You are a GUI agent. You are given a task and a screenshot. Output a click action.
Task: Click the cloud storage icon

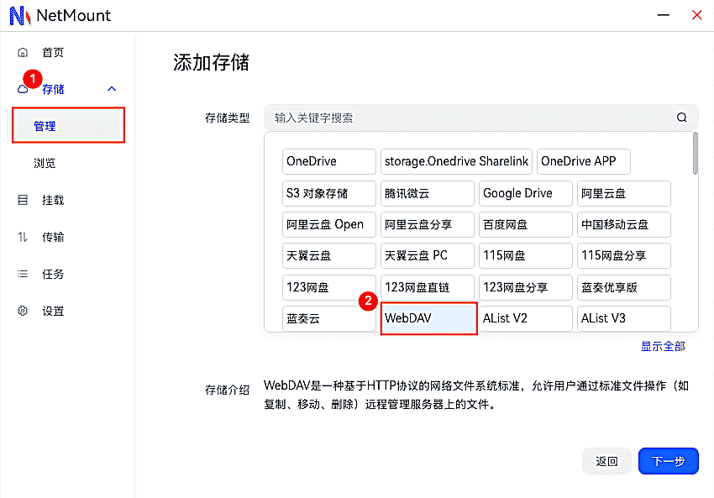(x=23, y=89)
